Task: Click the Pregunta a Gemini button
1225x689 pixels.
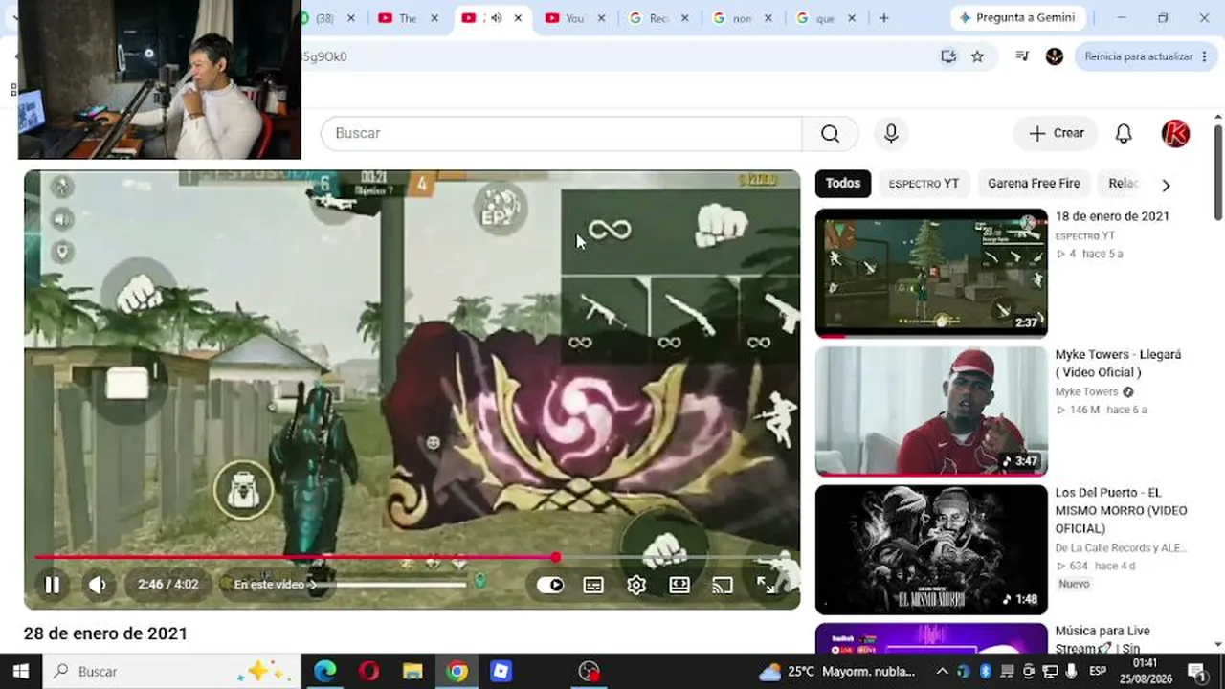Action: 1016,18
